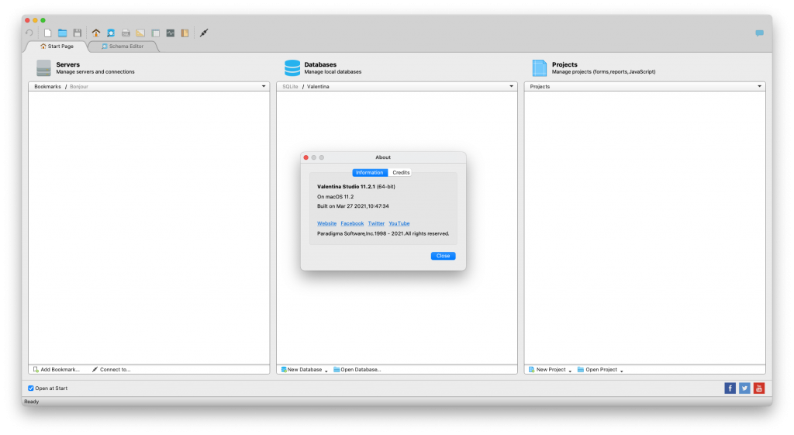Image resolution: width=794 pixels, height=435 pixels.
Task: Switch to the Start Page tab
Action: pos(57,46)
